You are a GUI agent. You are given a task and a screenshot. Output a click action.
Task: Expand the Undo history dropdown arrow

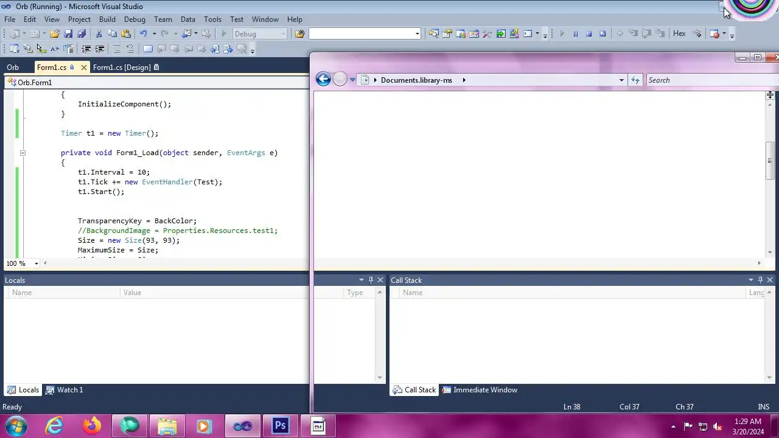154,34
